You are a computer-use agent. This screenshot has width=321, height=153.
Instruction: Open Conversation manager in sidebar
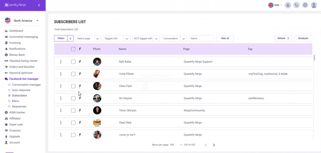(x=26, y=85)
